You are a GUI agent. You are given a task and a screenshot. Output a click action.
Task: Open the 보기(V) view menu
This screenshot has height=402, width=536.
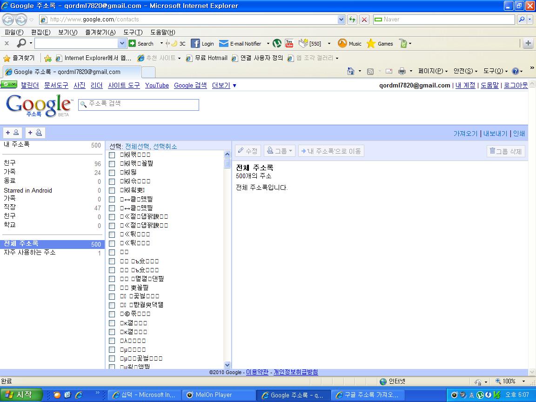click(67, 32)
